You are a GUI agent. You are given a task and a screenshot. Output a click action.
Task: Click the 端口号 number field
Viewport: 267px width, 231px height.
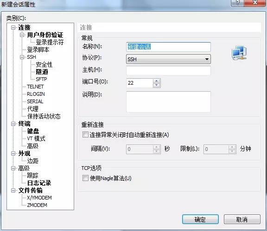[140, 83]
